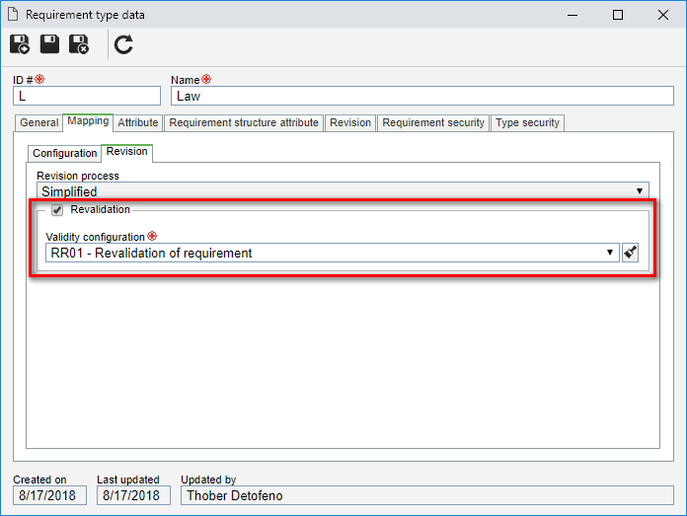Screen dimensions: 687x516
Task: Click the document icon in title bar
Action: (x=13, y=15)
